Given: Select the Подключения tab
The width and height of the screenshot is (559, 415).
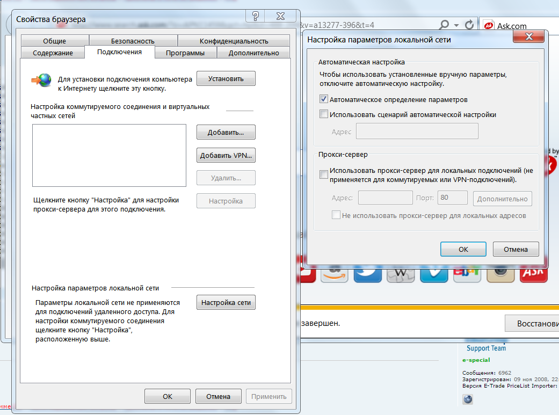Looking at the screenshot, I should click(119, 52).
